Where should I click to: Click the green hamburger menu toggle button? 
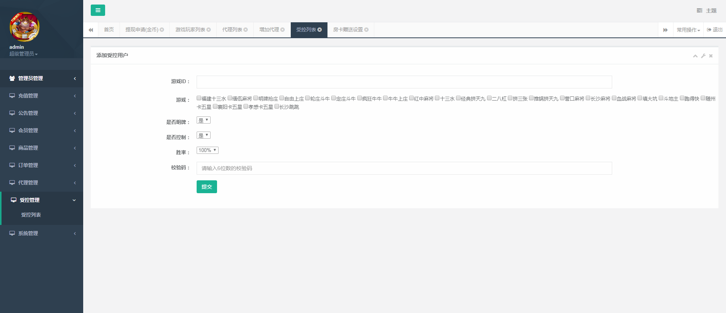click(x=98, y=10)
